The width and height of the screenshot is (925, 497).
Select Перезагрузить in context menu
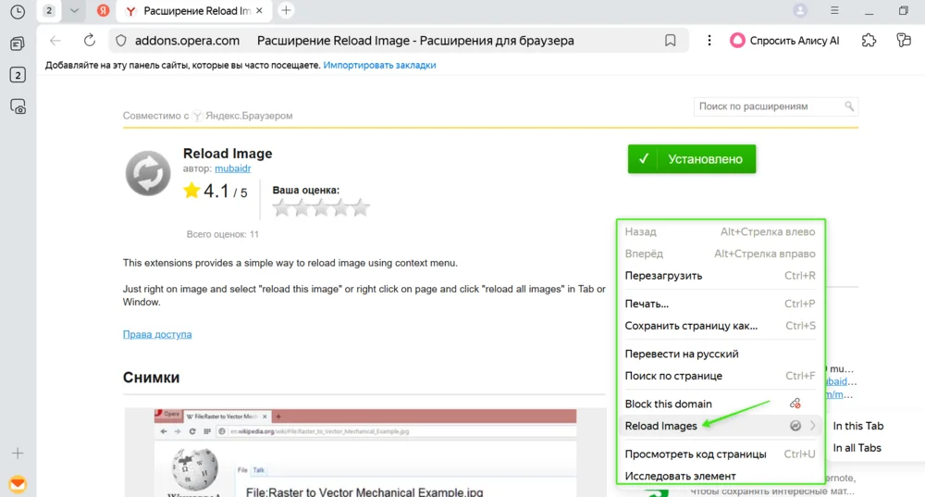click(720, 276)
